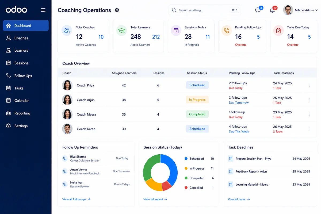This screenshot has width=321, height=214.
Task: Click the Assigned Learners column header
Action: coord(124,73)
